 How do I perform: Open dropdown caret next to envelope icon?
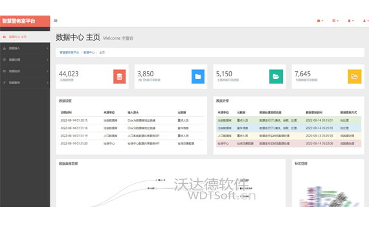coord(322,21)
